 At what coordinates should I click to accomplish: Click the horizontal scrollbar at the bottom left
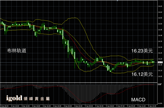click(4, 108)
